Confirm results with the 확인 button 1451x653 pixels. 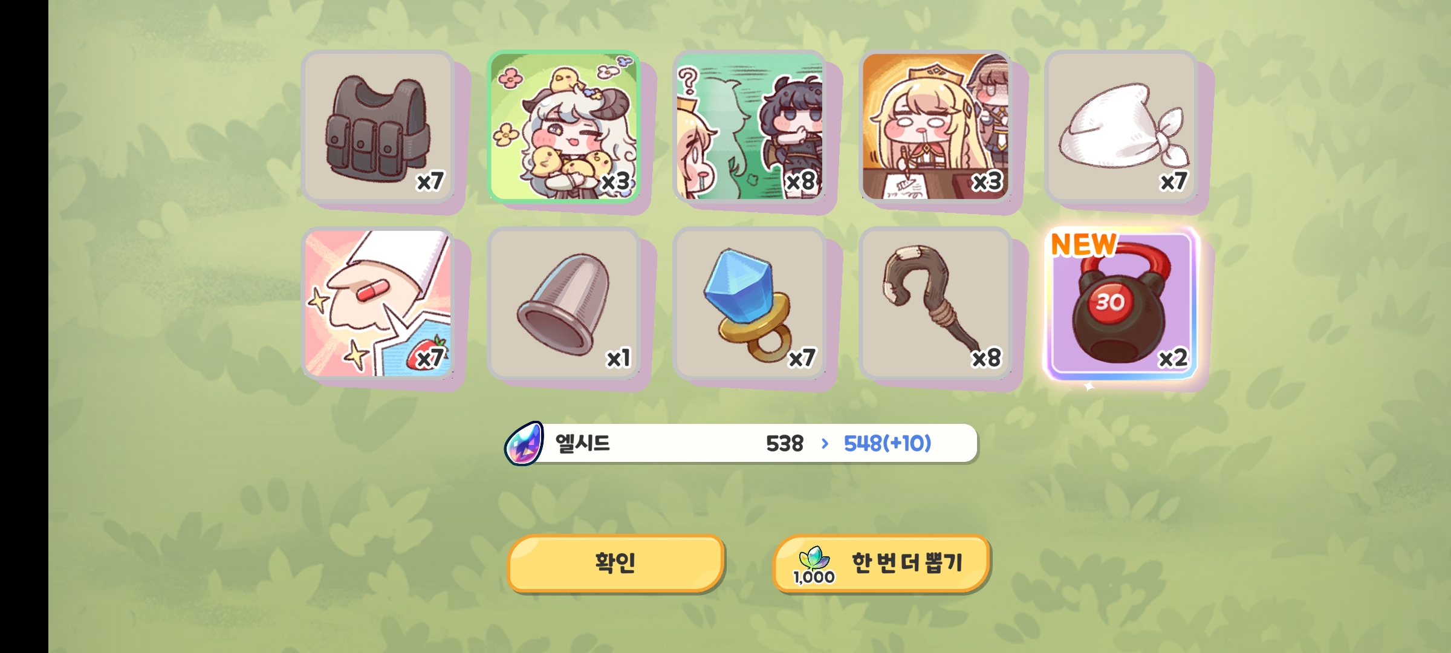tap(615, 563)
